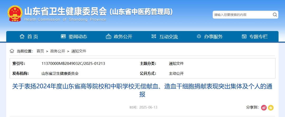The height and width of the screenshot is (117, 285).
Task: Click the article title about 无偿献血
Action: coord(142,90)
